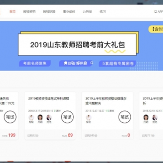Viewport: 163px width, 163px height.
Task: Open the 练习 practice page
Action: coord(103,12)
